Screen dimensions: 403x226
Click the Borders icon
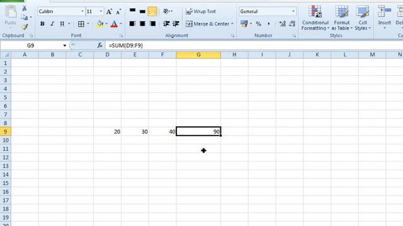[x=81, y=24]
